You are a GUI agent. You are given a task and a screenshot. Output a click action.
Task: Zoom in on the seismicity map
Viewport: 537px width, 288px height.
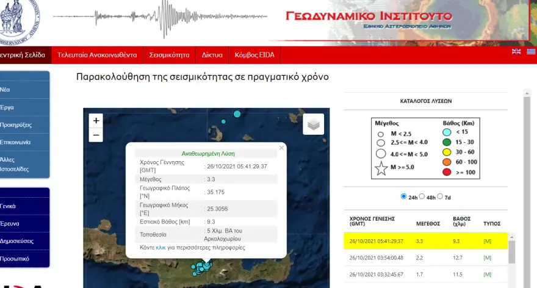(96, 121)
